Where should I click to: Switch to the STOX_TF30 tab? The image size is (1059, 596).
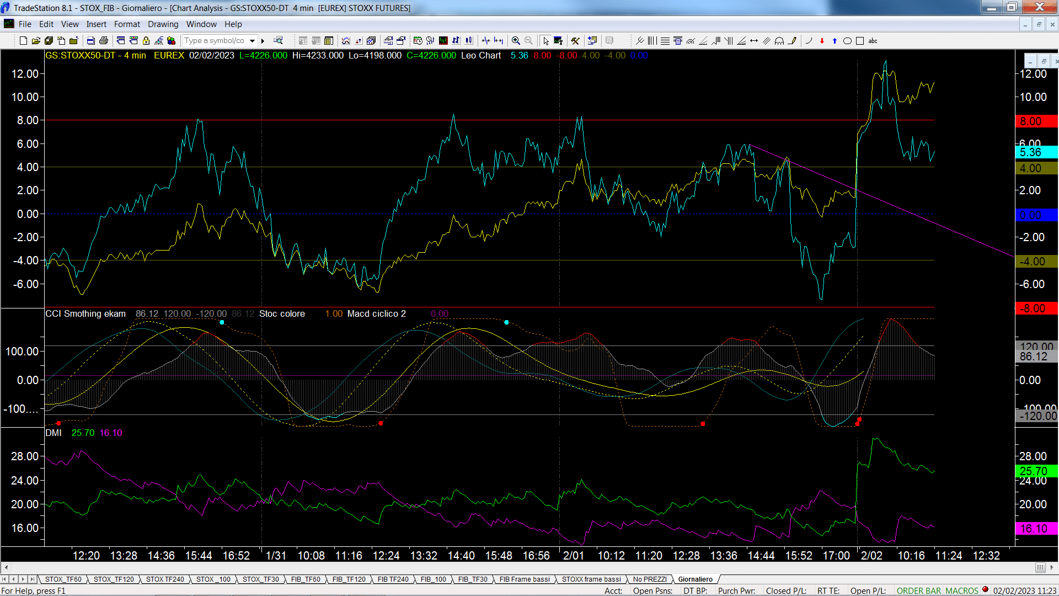(x=260, y=579)
